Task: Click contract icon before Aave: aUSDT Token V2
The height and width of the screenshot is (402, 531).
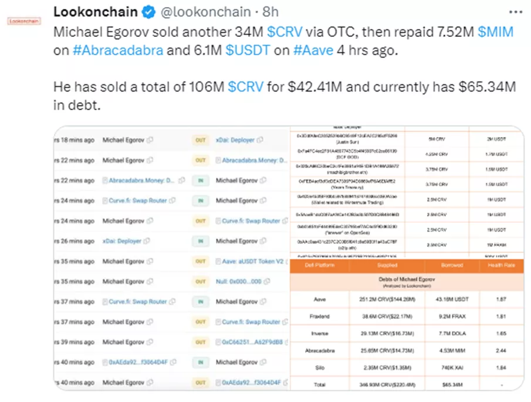Action: (x=218, y=261)
